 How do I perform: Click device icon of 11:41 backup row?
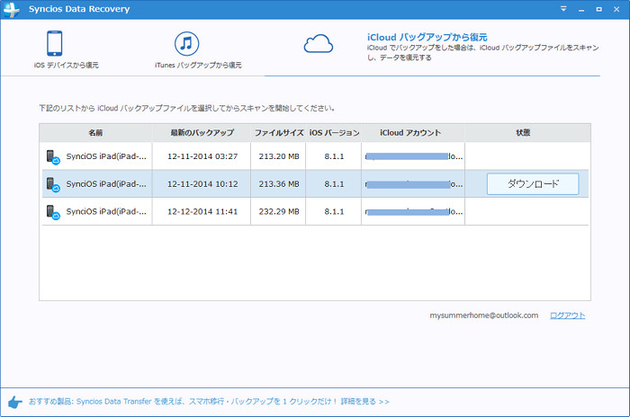pos(53,212)
